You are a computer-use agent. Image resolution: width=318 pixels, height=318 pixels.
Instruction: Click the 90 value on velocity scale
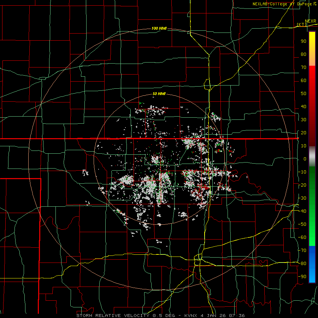coord(304,41)
